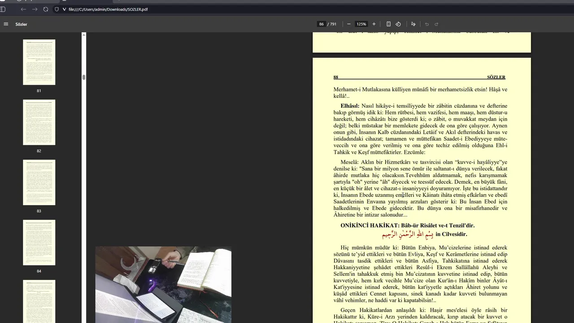Click the "in Cilvesidir." text
The image size is (574, 323).
(451, 234)
